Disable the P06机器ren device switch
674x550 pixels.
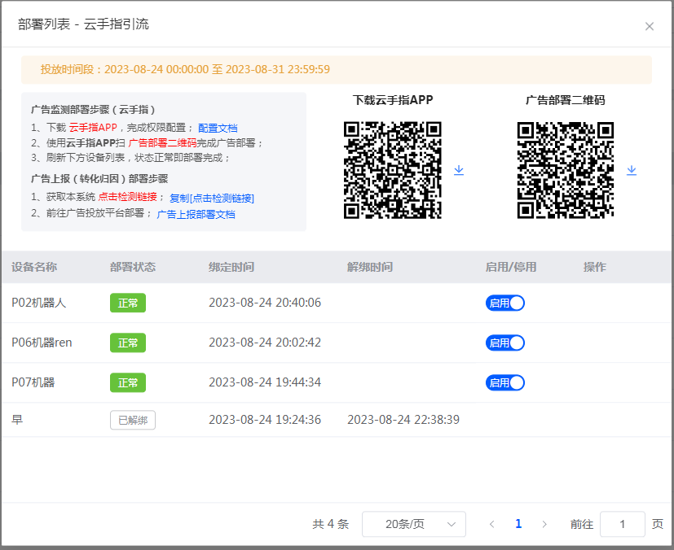click(x=504, y=343)
